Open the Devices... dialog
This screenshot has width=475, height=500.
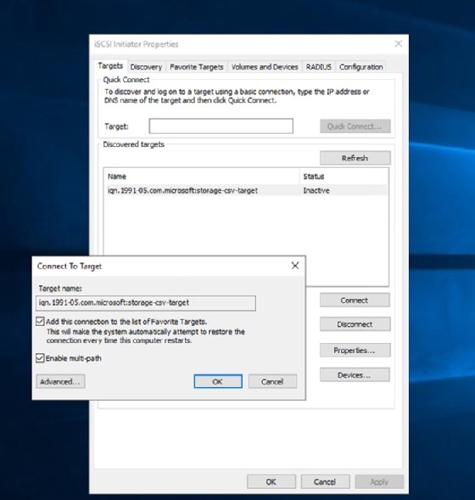(355, 374)
